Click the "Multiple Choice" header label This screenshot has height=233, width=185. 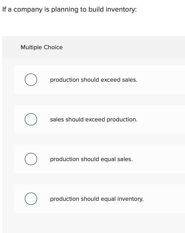coord(41,47)
